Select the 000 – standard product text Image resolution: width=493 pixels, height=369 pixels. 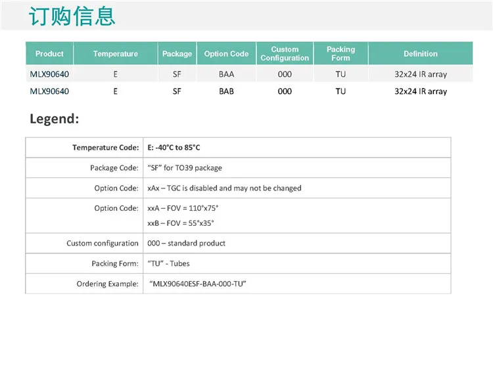186,243
